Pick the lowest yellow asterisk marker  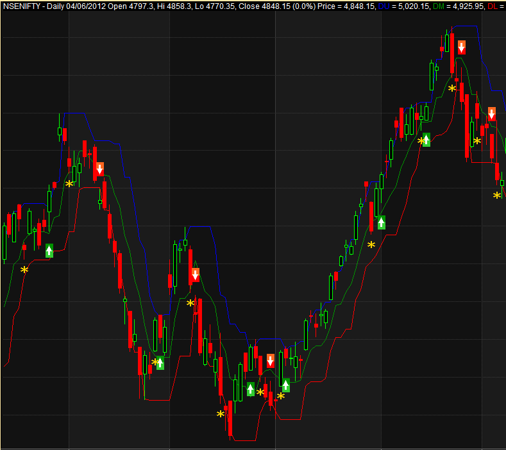[x=221, y=413]
